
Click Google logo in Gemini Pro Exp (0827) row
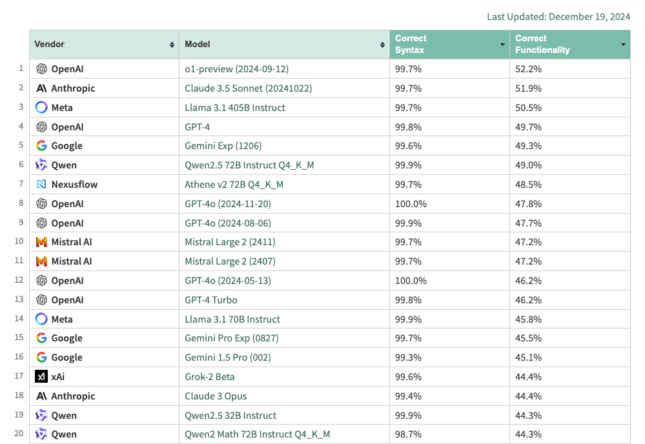coord(41,338)
